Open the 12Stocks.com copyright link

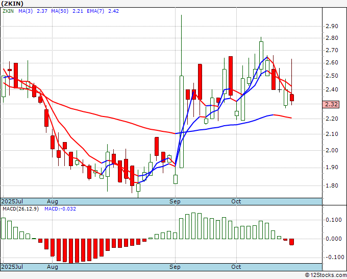point(326,275)
